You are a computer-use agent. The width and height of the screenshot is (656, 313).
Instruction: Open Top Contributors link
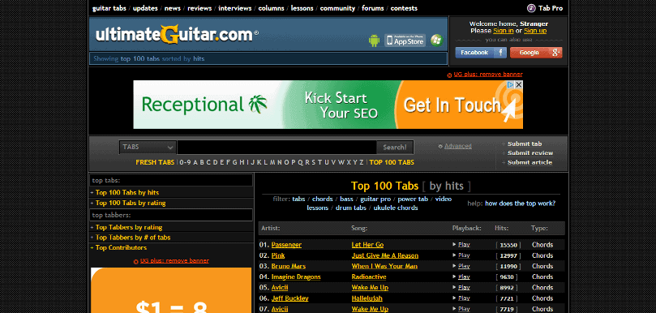point(121,247)
